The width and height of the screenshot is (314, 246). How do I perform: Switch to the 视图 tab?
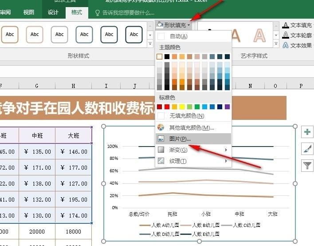29,12
